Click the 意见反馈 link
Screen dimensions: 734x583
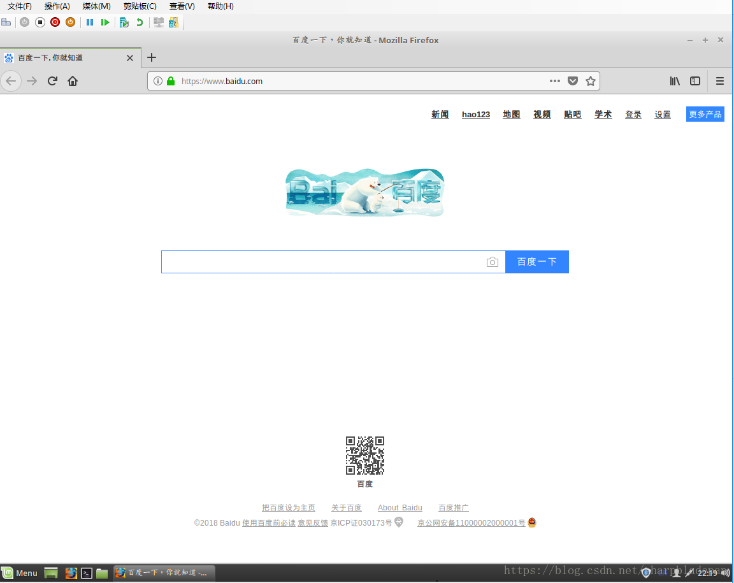pyautogui.click(x=313, y=523)
